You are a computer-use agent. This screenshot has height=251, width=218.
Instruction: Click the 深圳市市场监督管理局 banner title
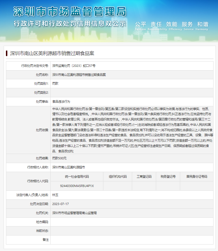pos(70,12)
